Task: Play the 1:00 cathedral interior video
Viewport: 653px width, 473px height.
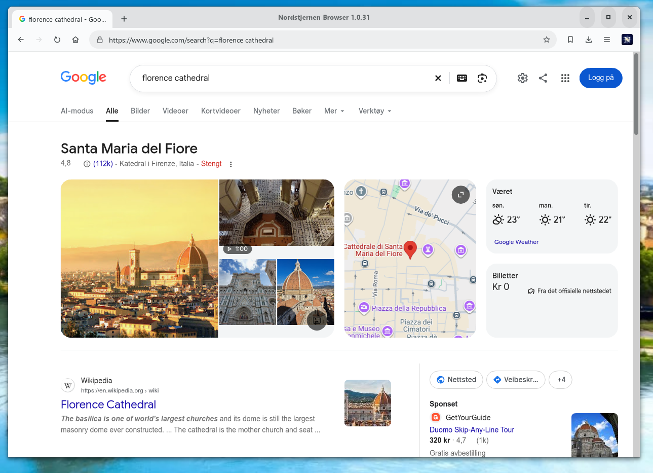Action: tap(277, 213)
